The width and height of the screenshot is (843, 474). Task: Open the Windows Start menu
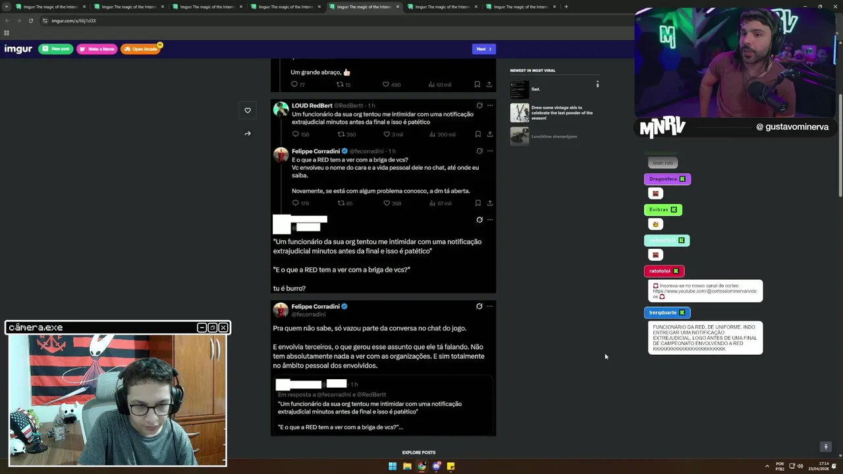393,466
